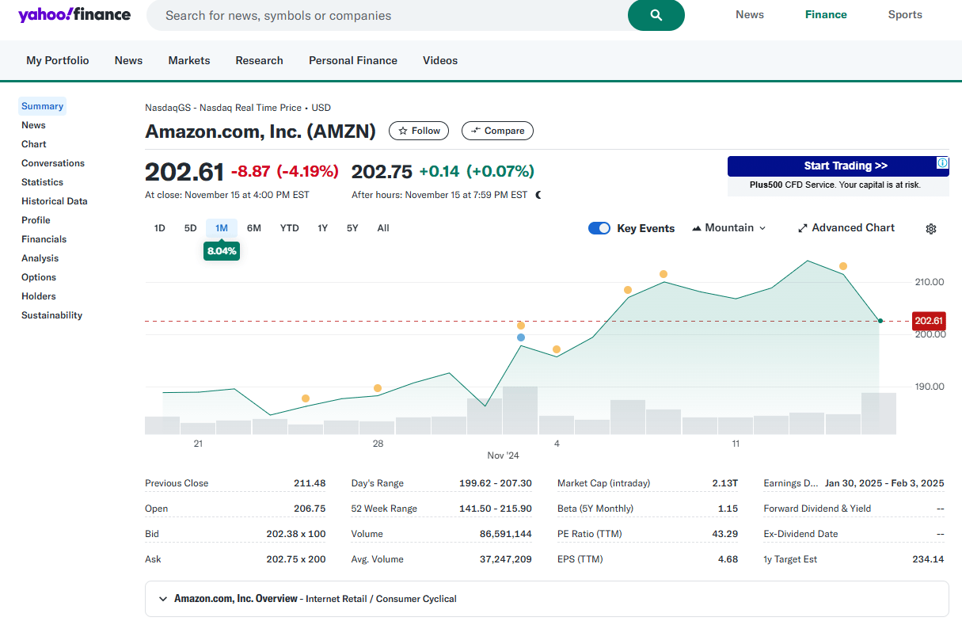
Task: Open Conversations in left sidebar
Action: [x=53, y=163]
